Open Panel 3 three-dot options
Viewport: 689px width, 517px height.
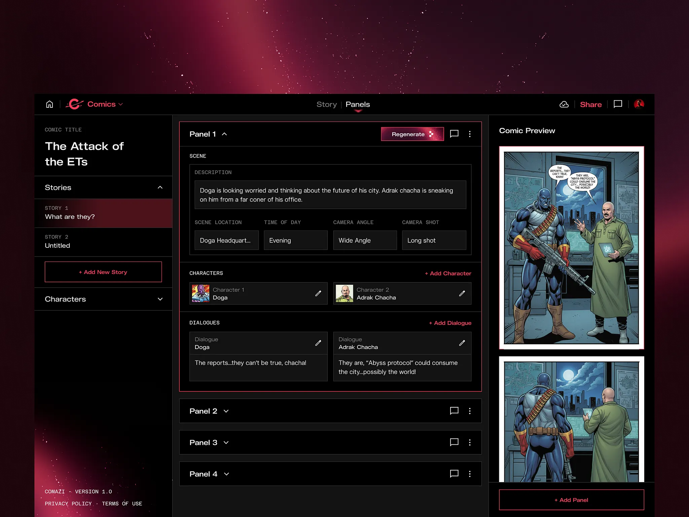click(470, 442)
